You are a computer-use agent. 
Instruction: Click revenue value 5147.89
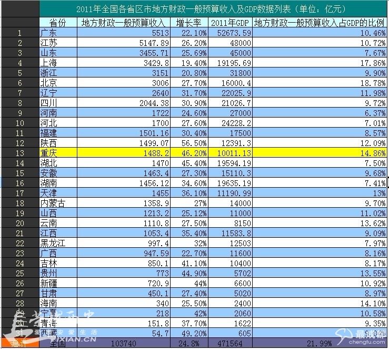[x=124, y=43]
